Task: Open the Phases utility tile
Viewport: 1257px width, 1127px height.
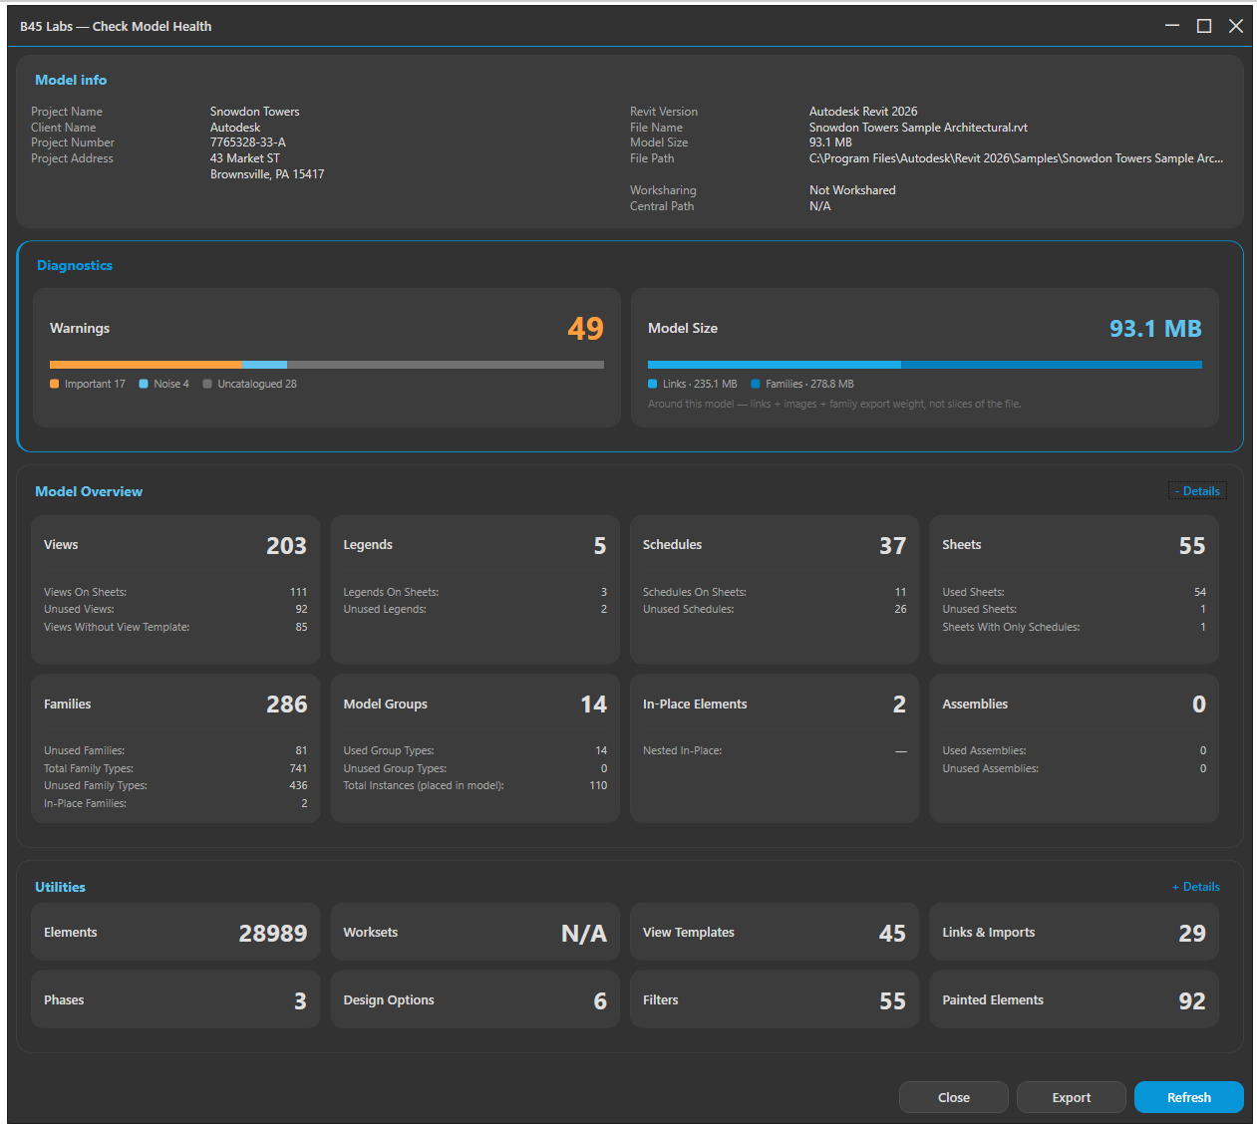Action: [x=175, y=999]
